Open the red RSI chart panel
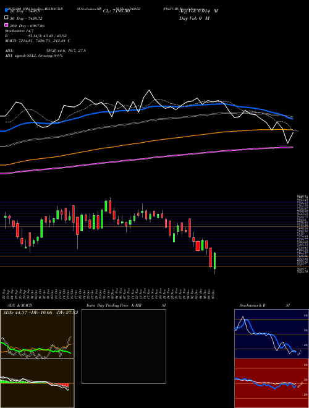The height and width of the screenshot is (408, 309). 271,383
